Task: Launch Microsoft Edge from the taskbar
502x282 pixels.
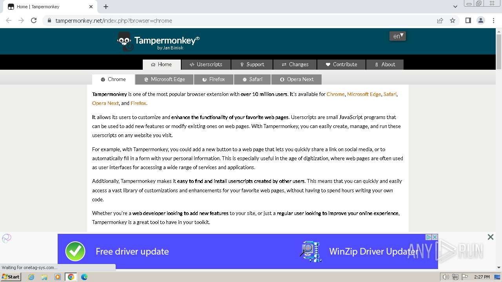Action: [x=84, y=277]
